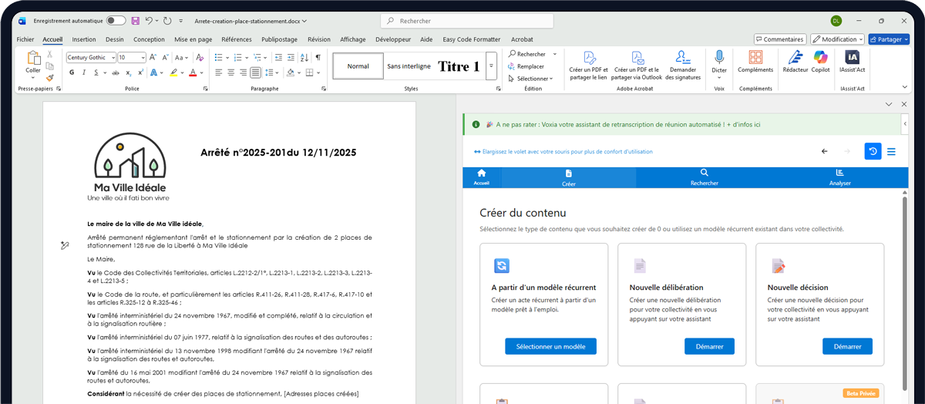The image size is (925, 404).
Task: Open the font size dropdown
Action: pyautogui.click(x=143, y=58)
